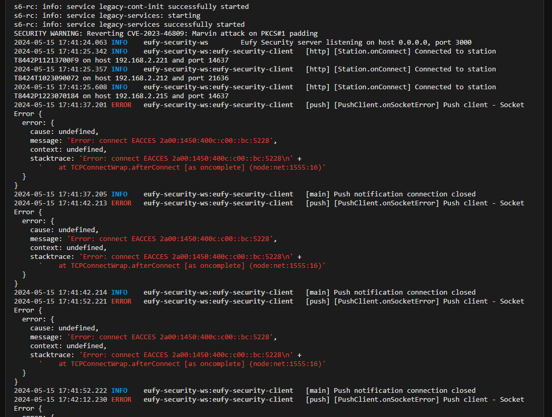Click 'Push notification connection closed' at 17:41:52.222
Viewport: 552px width, 417px height.
[405, 391]
